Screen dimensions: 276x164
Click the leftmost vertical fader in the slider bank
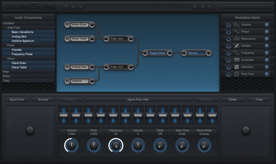click(64, 115)
